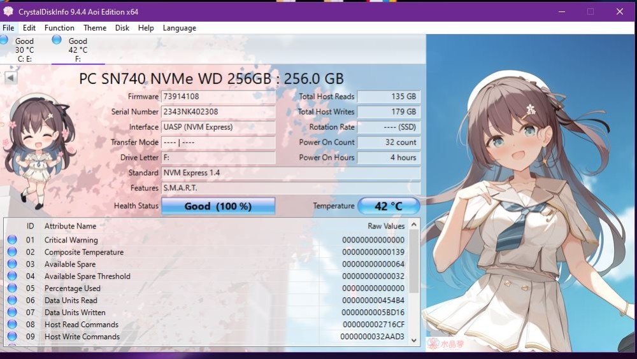Open the Theme menu
This screenshot has height=359, width=637.
(95, 28)
